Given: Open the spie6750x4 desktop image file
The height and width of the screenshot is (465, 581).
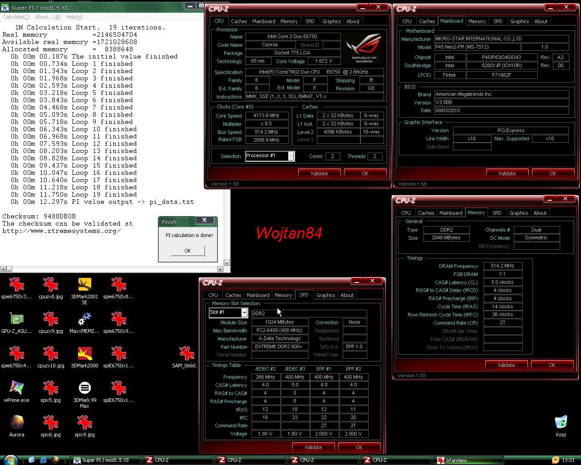Looking at the screenshot, I should point(17,357).
